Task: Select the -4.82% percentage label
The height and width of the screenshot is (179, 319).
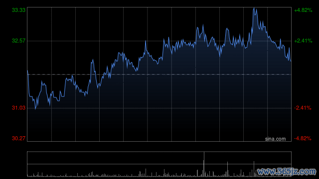Action: point(303,138)
